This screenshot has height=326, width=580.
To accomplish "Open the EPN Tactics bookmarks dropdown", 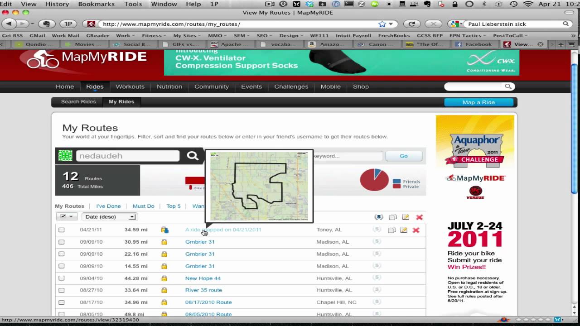I will tap(468, 35).
